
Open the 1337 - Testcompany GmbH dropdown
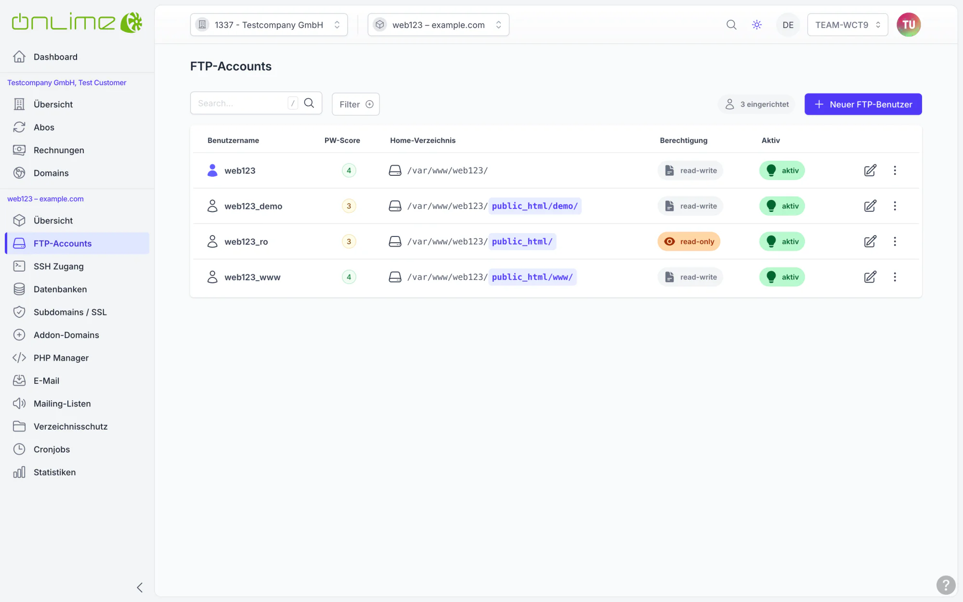click(269, 25)
